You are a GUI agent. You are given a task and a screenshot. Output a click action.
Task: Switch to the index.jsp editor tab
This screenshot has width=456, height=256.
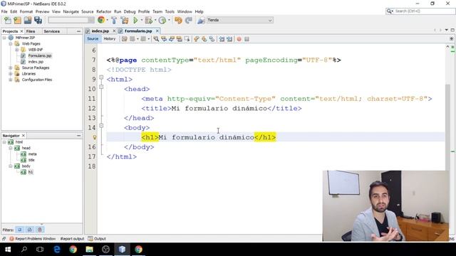(x=100, y=31)
